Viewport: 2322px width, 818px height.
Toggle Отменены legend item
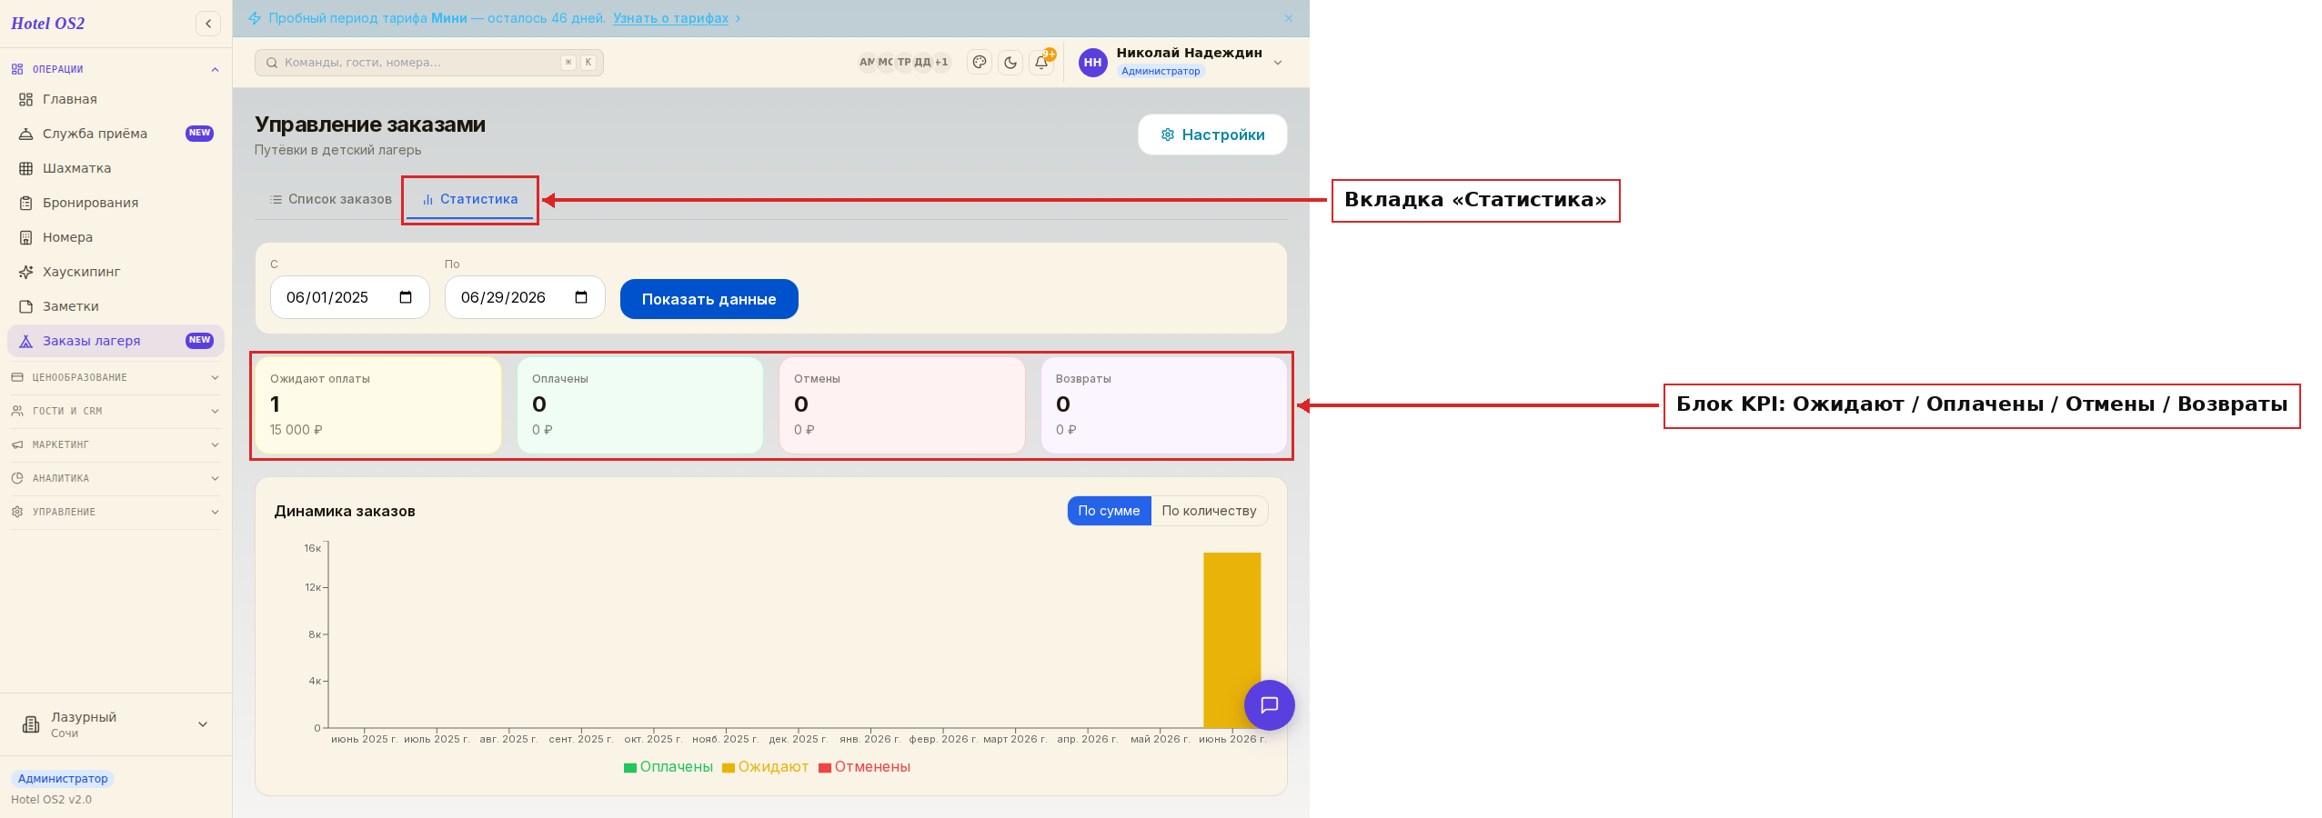[x=864, y=767]
